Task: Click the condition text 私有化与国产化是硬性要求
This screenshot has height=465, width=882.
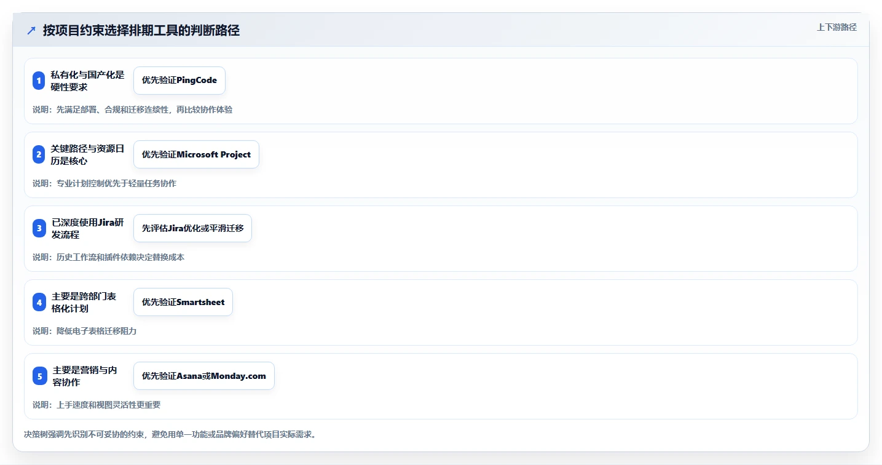Action: pyautogui.click(x=87, y=81)
